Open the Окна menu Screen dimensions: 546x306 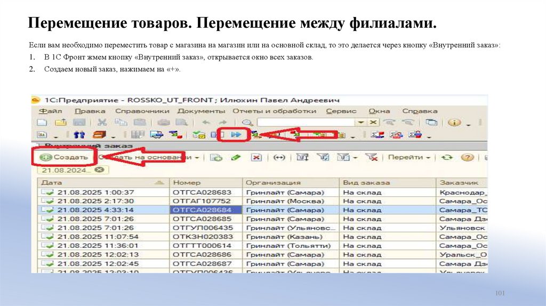click(x=379, y=111)
